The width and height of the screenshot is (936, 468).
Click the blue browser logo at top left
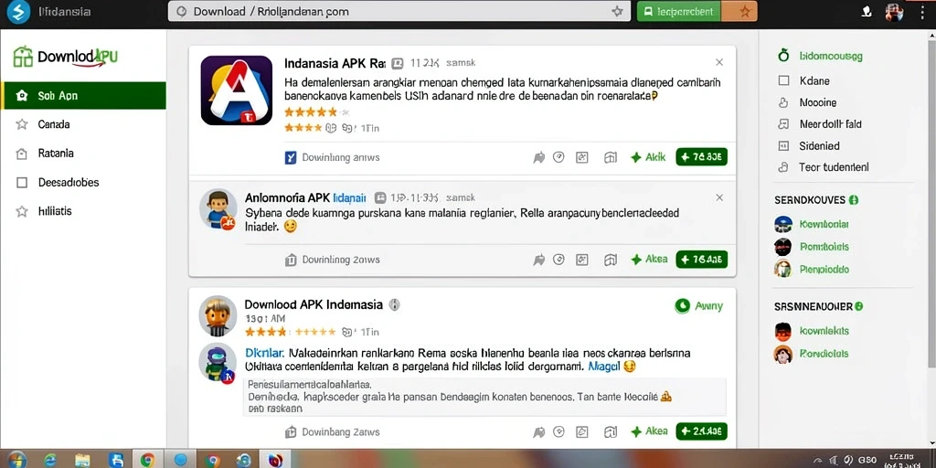point(19,12)
